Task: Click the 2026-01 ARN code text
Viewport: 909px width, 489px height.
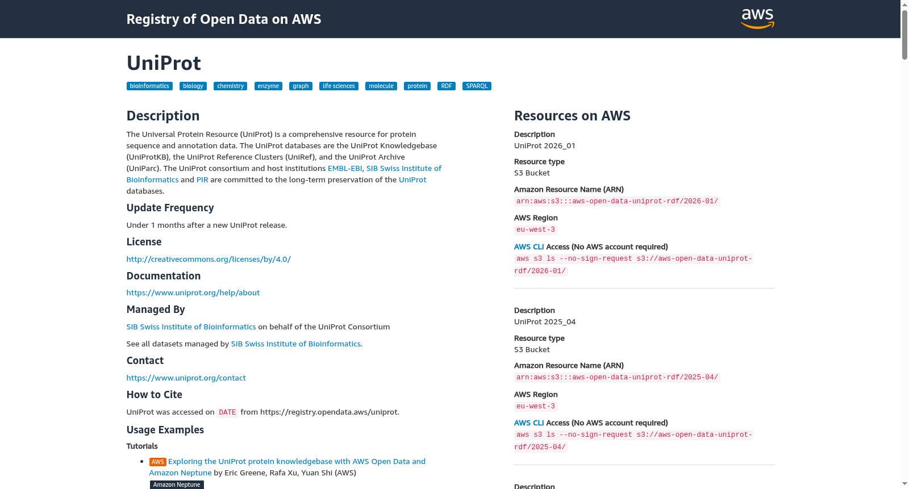Action: pos(617,202)
